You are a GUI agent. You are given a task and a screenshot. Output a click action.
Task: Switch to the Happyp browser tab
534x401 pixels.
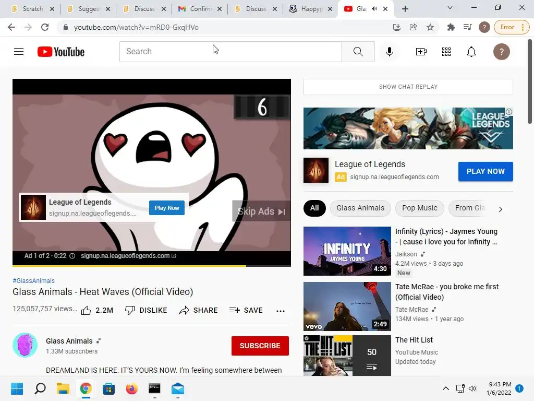tap(310, 9)
